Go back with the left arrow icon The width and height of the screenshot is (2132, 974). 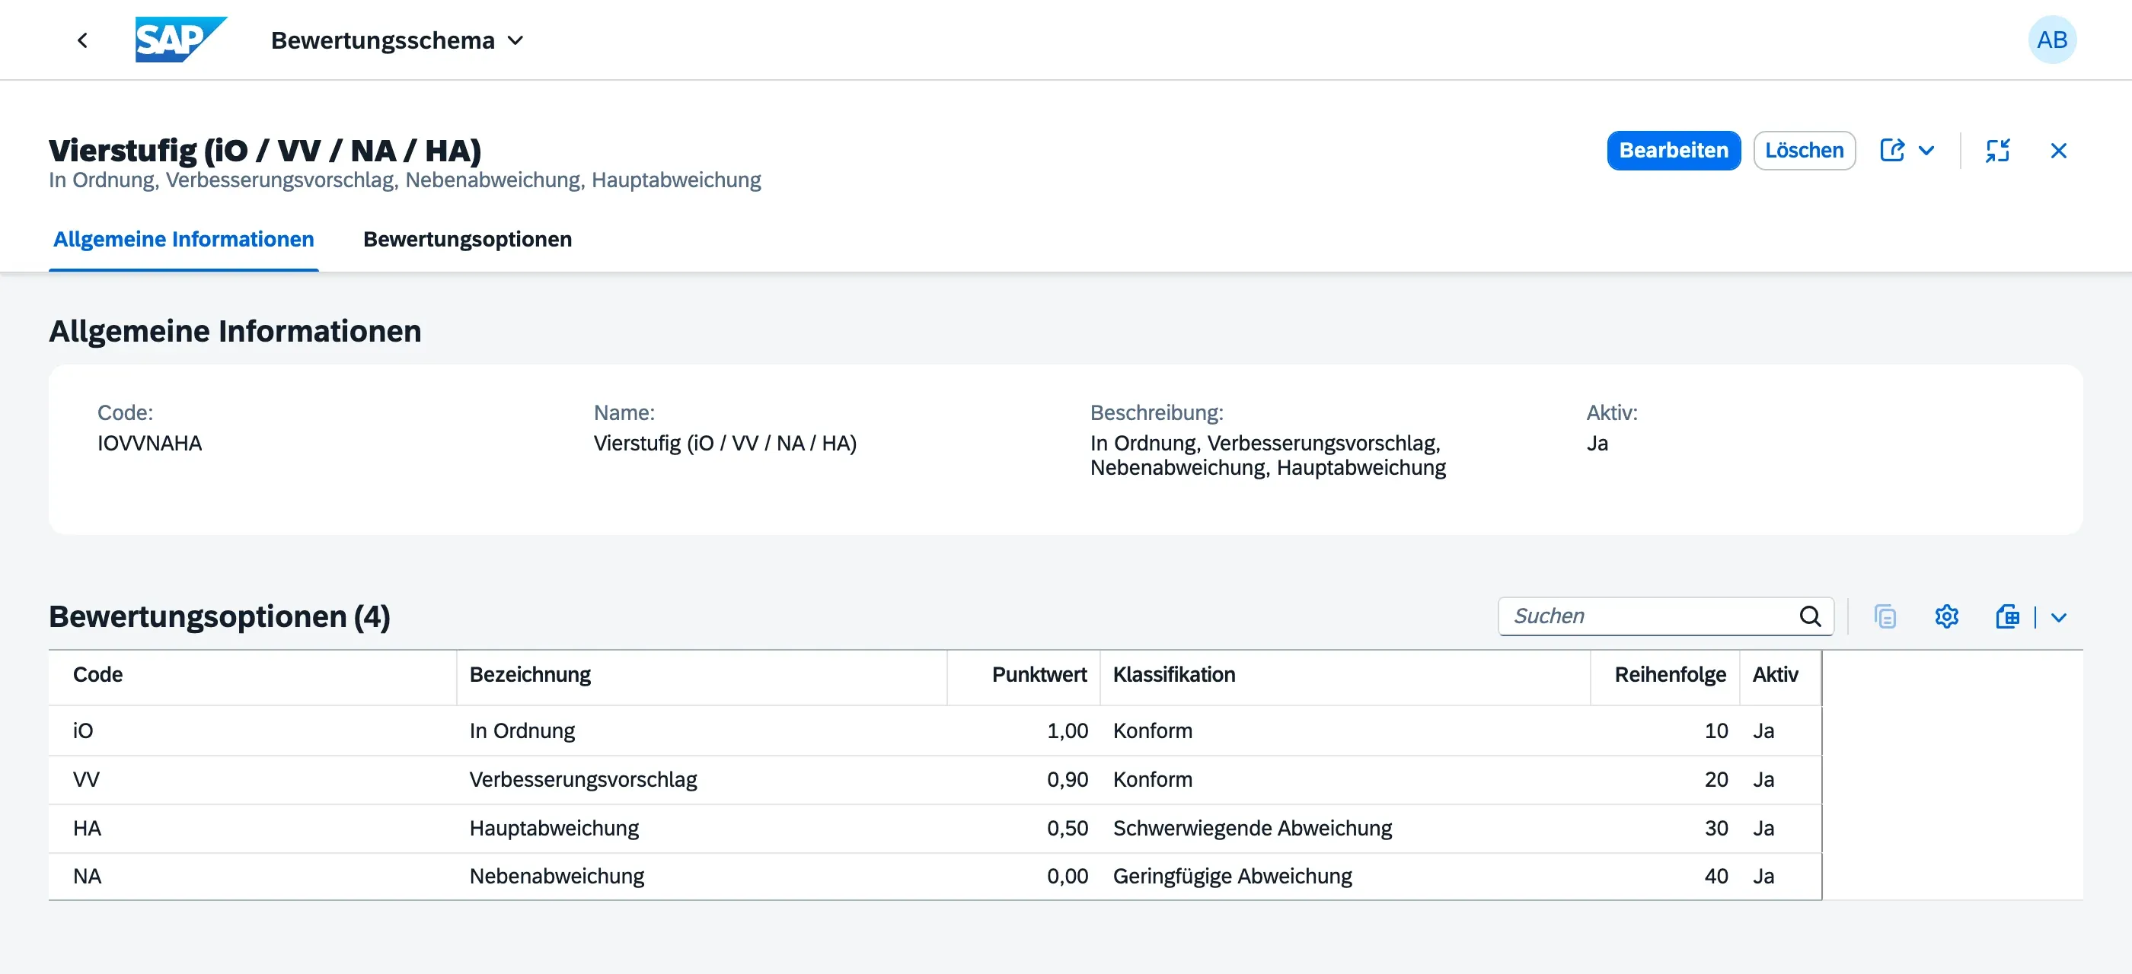pyautogui.click(x=82, y=40)
